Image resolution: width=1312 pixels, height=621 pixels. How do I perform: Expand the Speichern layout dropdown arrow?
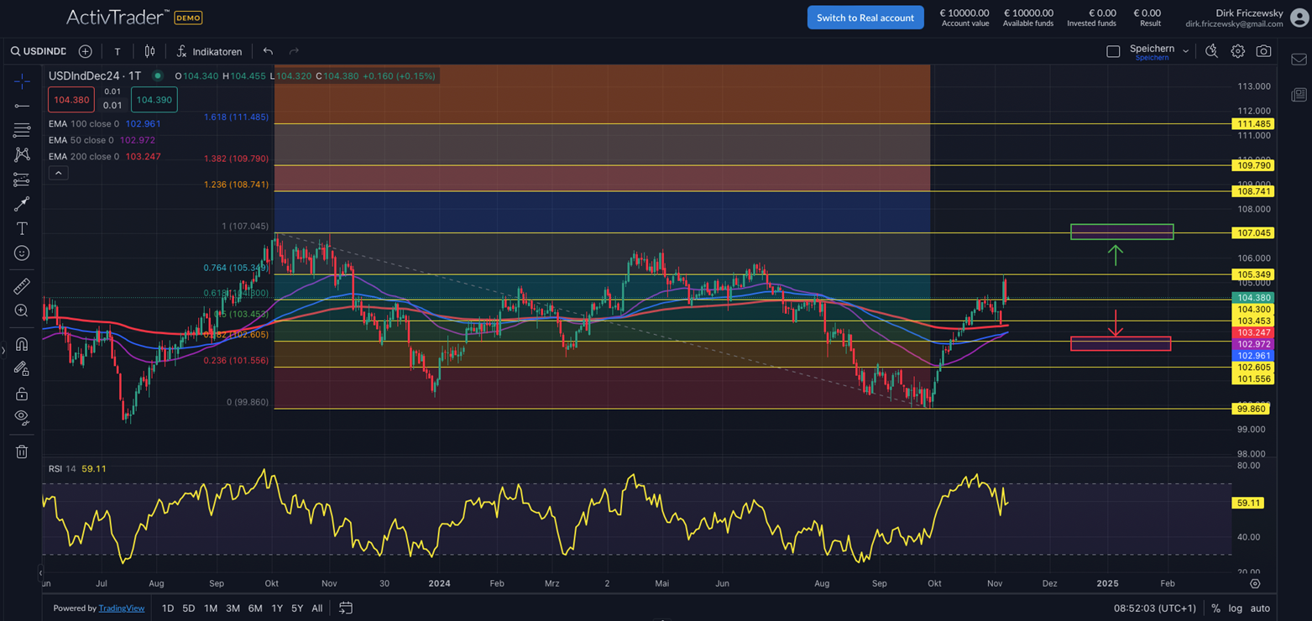[x=1185, y=51]
